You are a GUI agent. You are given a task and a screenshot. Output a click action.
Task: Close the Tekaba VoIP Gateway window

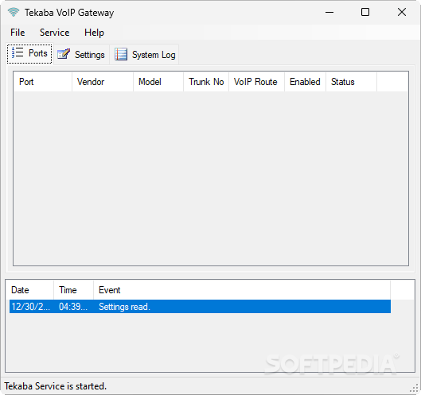(402, 12)
